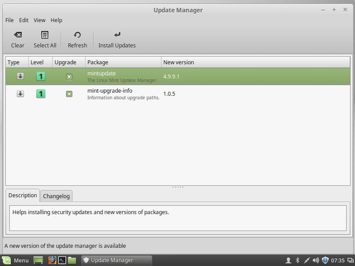
Task: Click the show desktop icon in the panel
Action: pyautogui.click(x=38, y=260)
